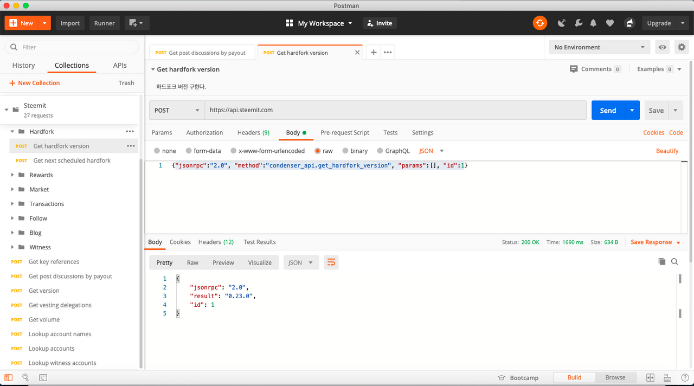Open manage environments gear icon
This screenshot has height=386, width=694.
tap(682, 47)
